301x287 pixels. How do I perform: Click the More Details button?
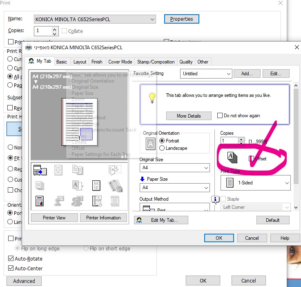coord(189,116)
